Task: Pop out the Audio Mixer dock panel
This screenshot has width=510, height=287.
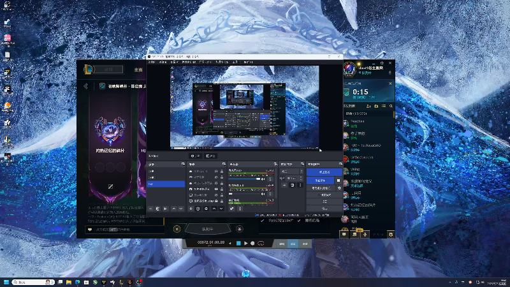Action: point(275,164)
